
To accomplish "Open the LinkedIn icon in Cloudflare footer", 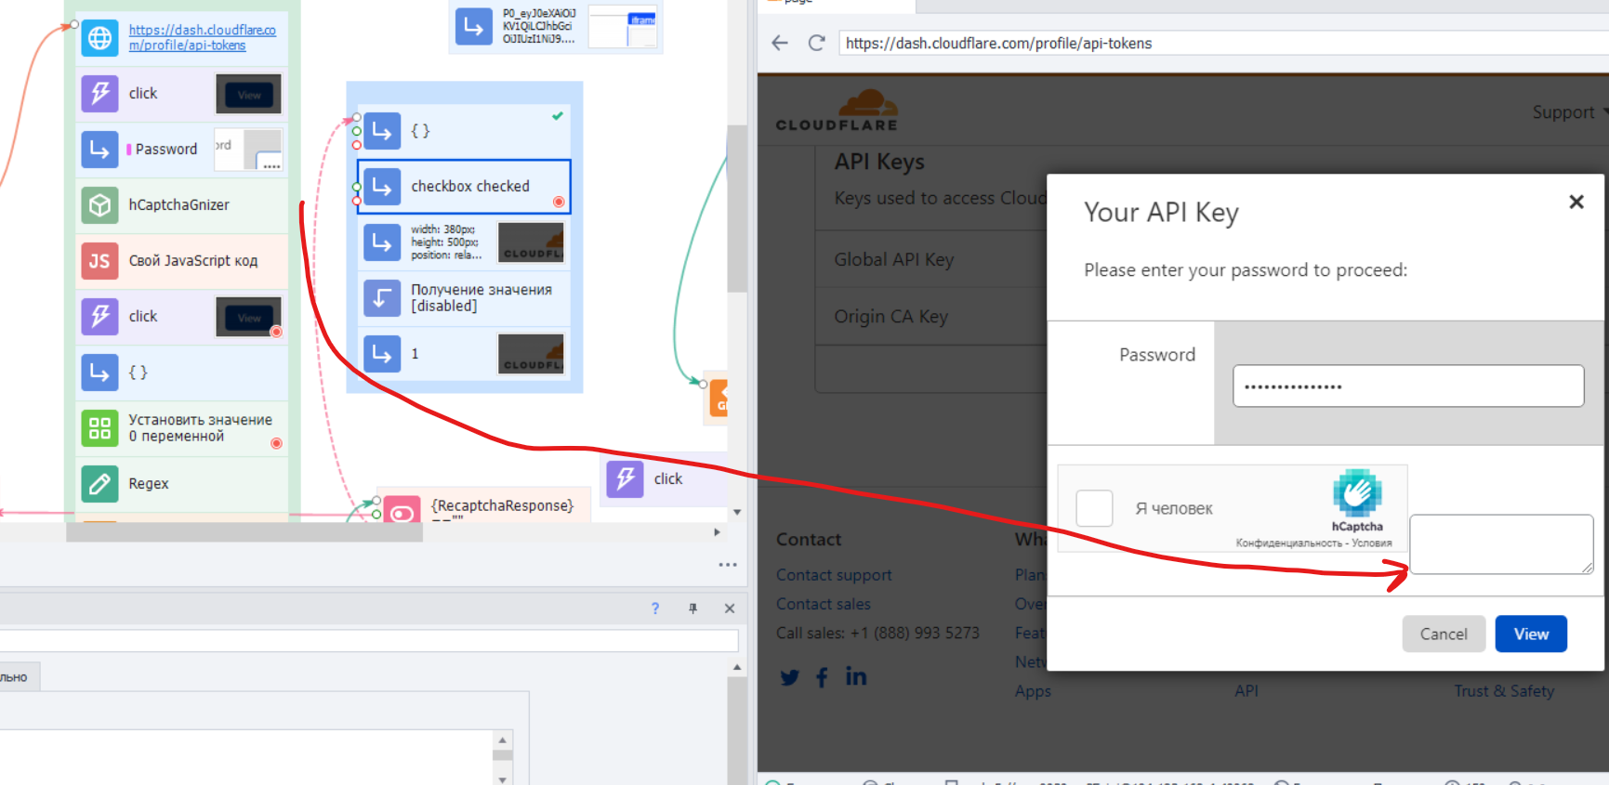I will tap(856, 676).
